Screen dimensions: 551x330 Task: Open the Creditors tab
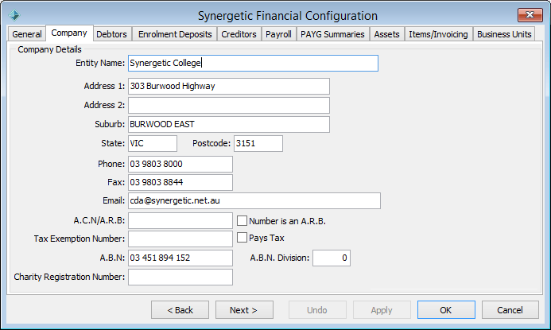[239, 34]
